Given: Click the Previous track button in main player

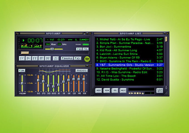Looking at the screenshot, I should click(x=22, y=58).
